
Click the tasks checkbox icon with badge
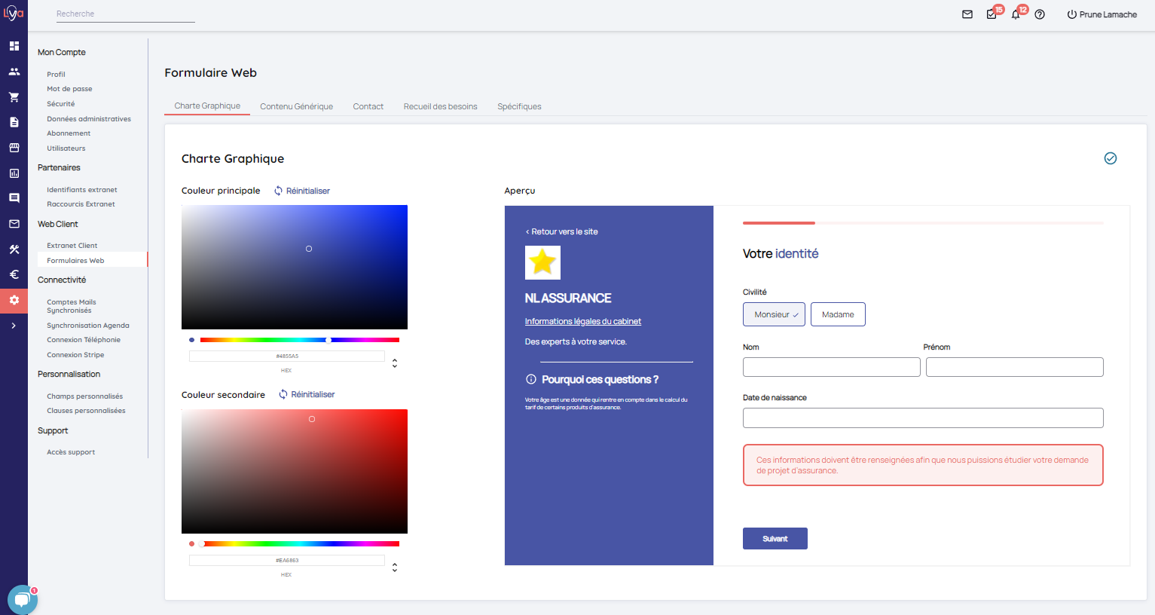pyautogui.click(x=992, y=14)
